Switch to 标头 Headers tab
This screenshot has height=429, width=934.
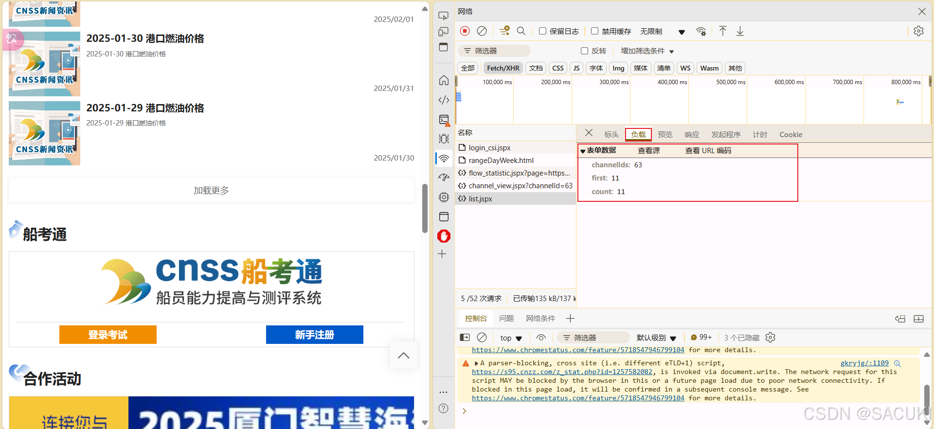(611, 135)
